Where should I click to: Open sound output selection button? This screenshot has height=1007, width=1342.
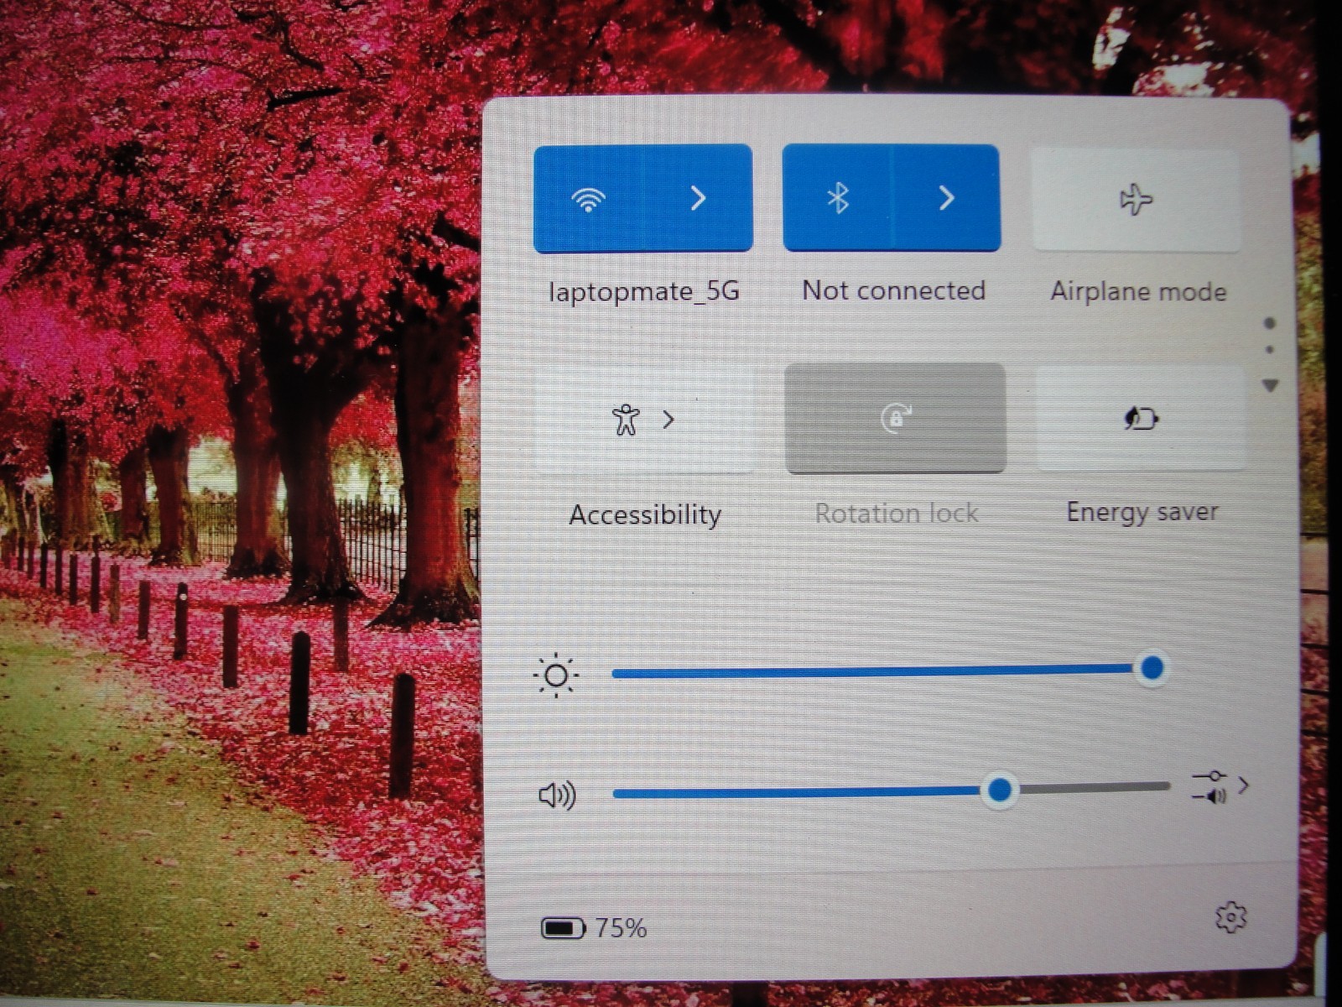point(1220,787)
